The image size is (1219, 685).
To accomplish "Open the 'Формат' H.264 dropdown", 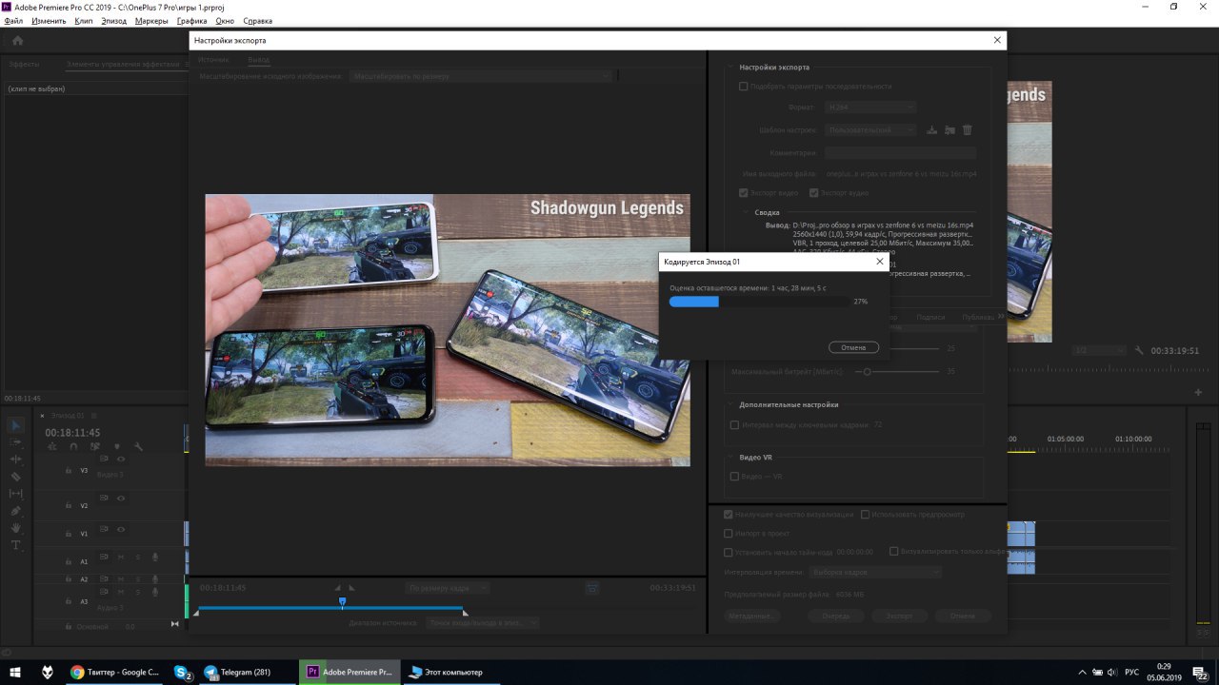I will pos(870,108).
